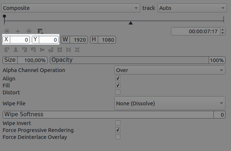Align the frame to the right

[25, 50]
